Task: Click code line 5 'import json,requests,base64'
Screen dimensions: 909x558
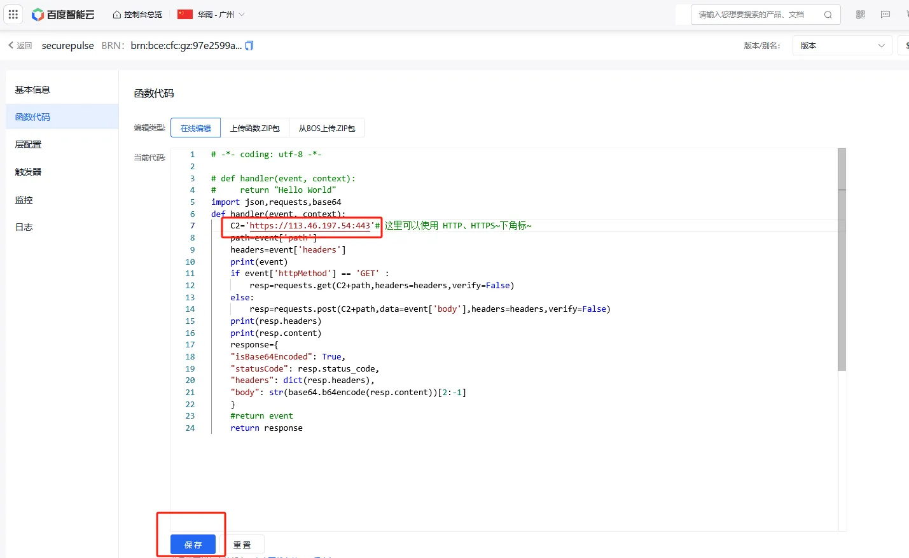Action: point(276,202)
